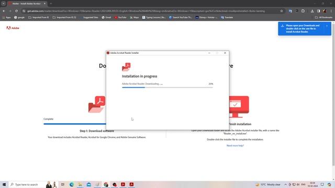The height and width of the screenshot is (188, 335).
Task: Click the Need more help link
Action: [x=235, y=146]
